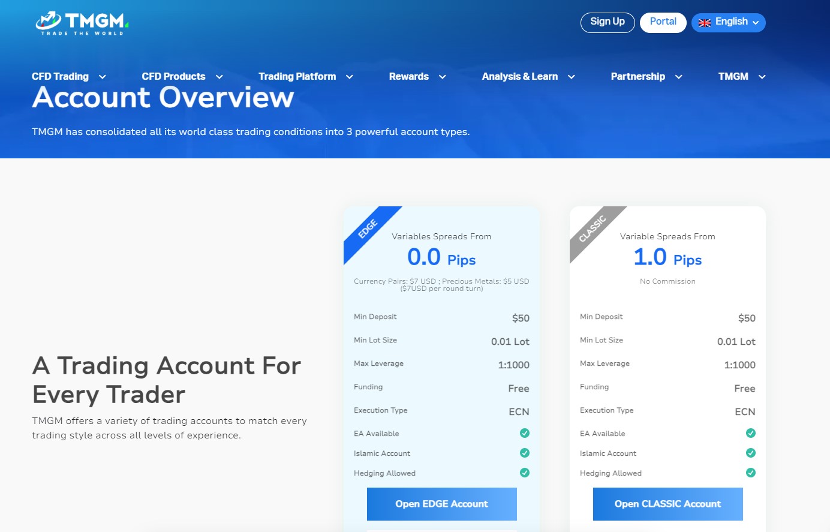Screen dimensions: 830x532
Task: Click the UK flag icon
Action: point(705,23)
